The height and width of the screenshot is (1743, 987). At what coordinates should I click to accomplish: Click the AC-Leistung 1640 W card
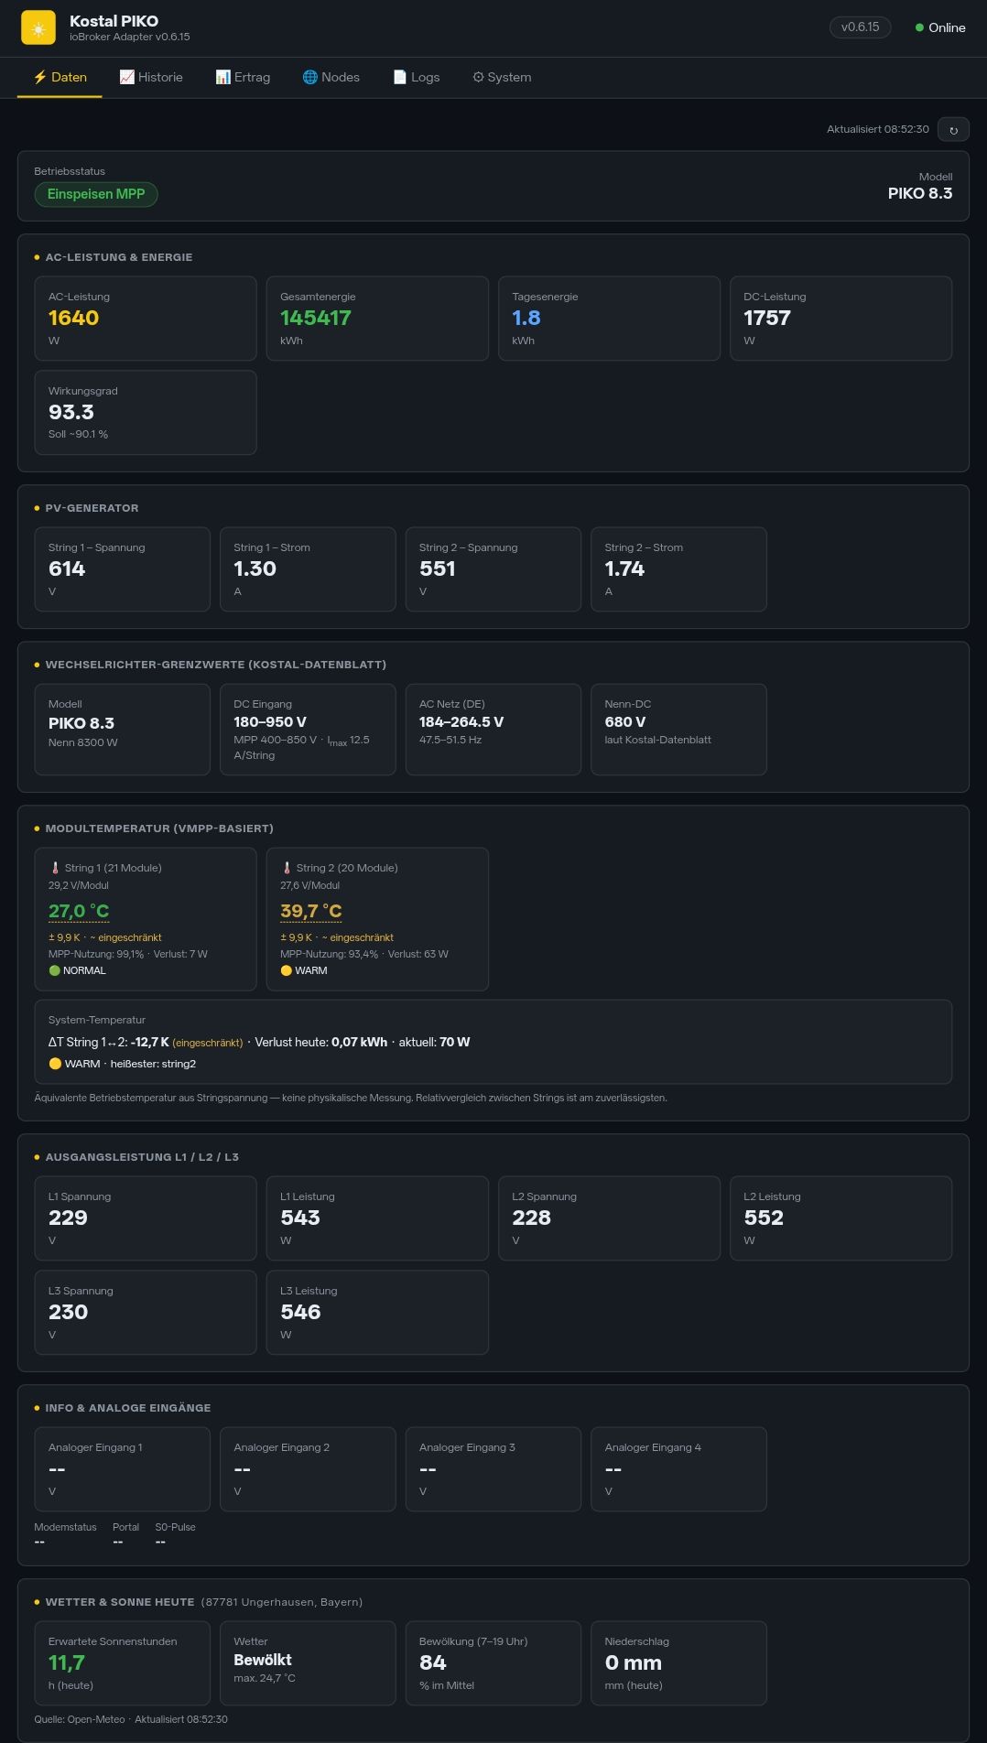pyautogui.click(x=146, y=319)
